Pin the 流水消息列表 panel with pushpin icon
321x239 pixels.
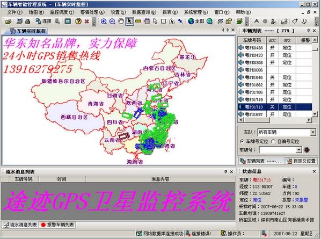click(225, 172)
